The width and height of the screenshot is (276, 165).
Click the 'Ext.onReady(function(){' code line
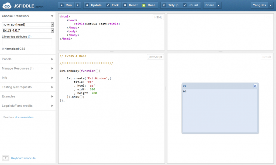pyautogui.click(x=80, y=71)
